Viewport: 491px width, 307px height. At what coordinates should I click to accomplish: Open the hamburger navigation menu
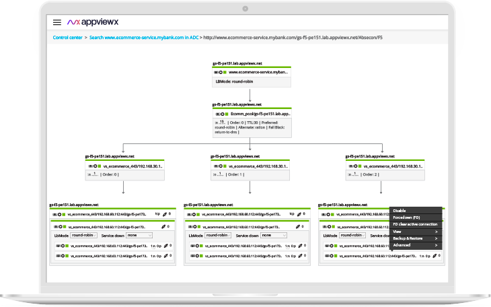[x=57, y=22]
